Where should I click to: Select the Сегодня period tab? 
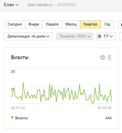coord(15,24)
